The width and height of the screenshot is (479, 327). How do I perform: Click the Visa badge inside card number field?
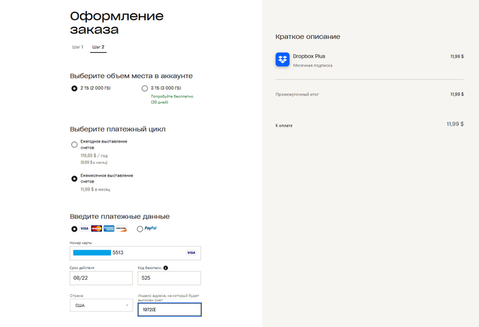191,252
